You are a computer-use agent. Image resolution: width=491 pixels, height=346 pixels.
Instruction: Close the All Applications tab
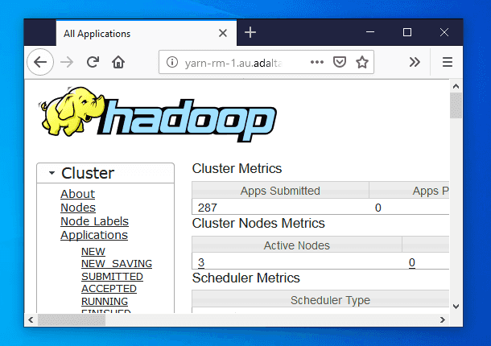point(223,33)
